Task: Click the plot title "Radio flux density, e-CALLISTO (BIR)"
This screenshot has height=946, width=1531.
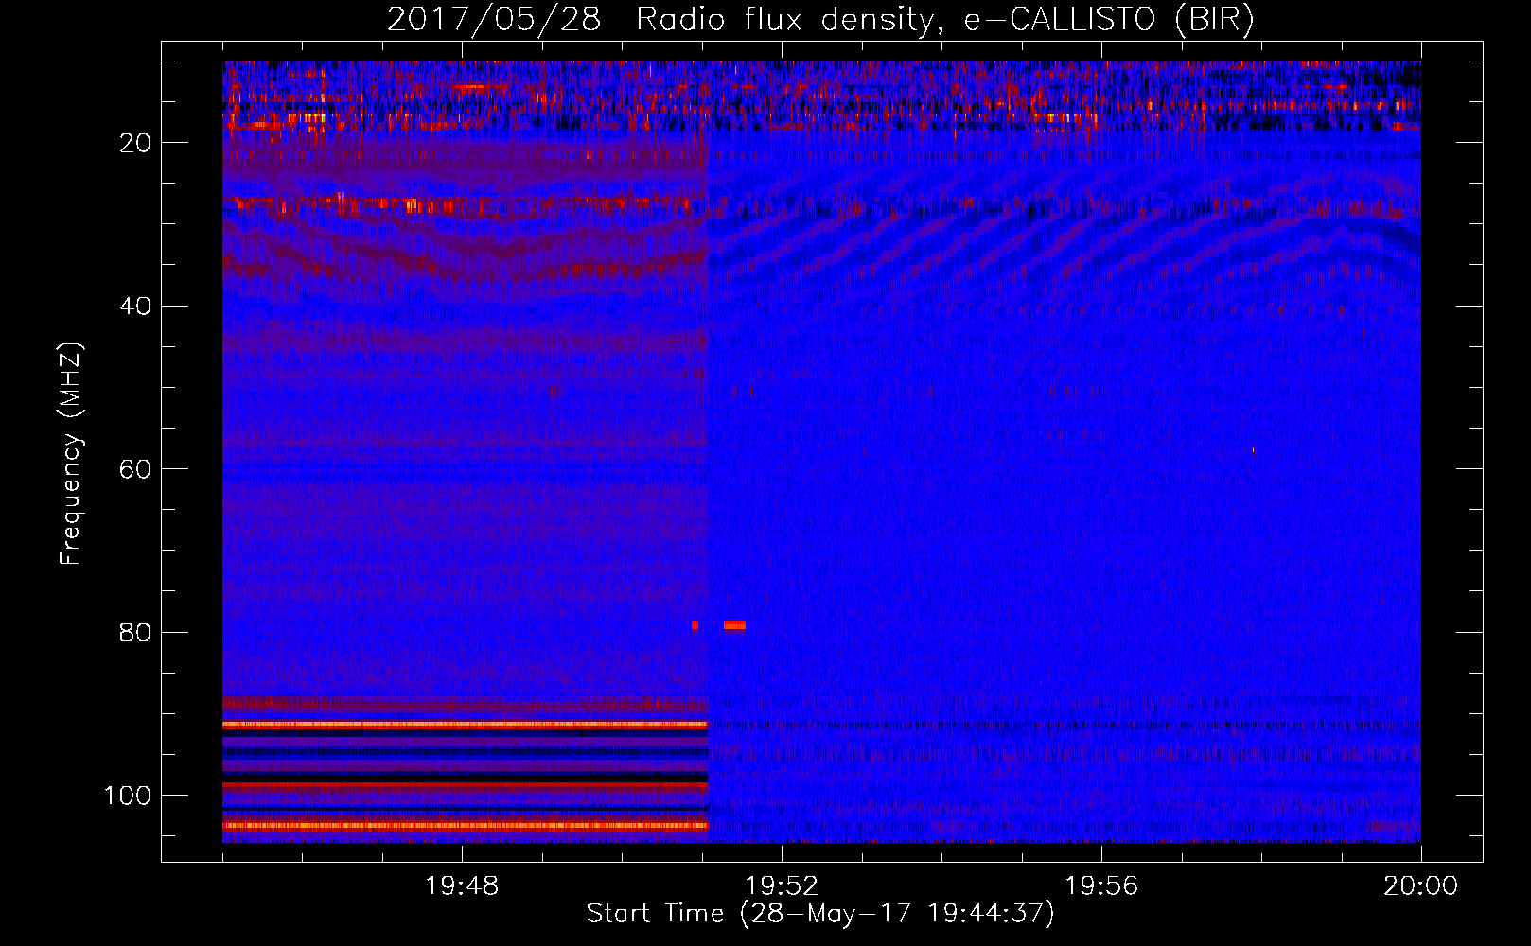Action: point(945,20)
